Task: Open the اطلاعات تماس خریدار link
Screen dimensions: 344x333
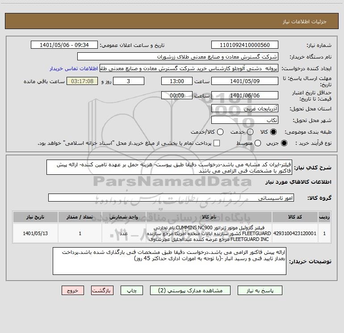Action: pos(74,68)
